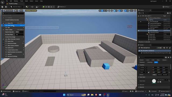Choose High Resolution Screenshot entry
This screenshot has width=172, height=97.
13,52
